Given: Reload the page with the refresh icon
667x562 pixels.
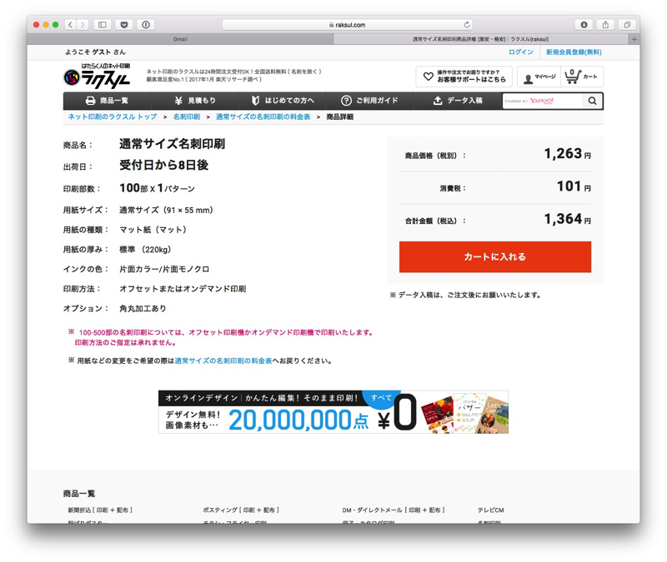Looking at the screenshot, I should (x=467, y=25).
